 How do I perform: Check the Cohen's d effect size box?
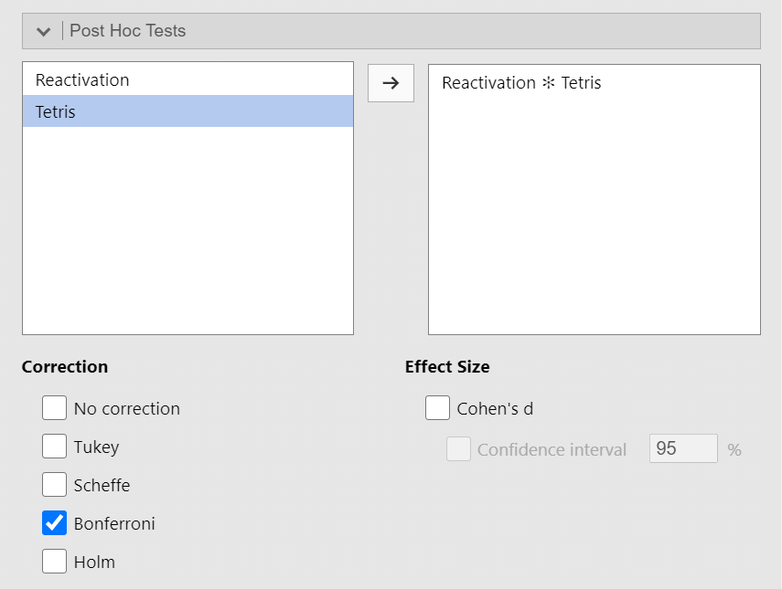click(437, 408)
